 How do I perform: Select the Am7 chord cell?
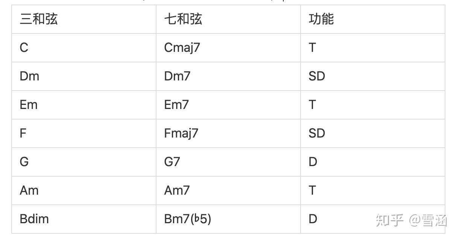coord(177,191)
